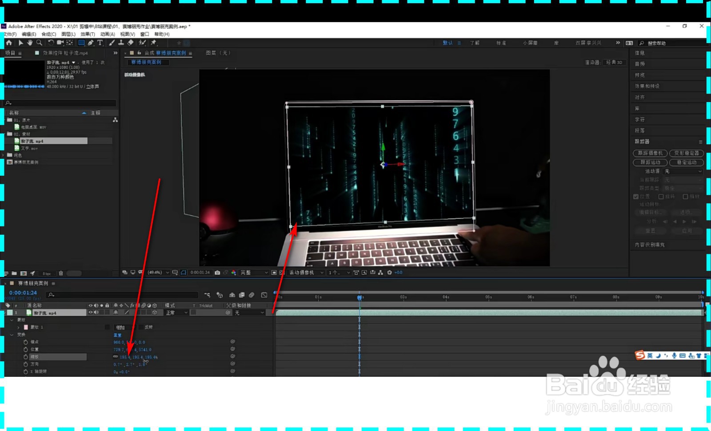Select the Roto Brush tool
711x431 pixels.
pyautogui.click(x=142, y=43)
